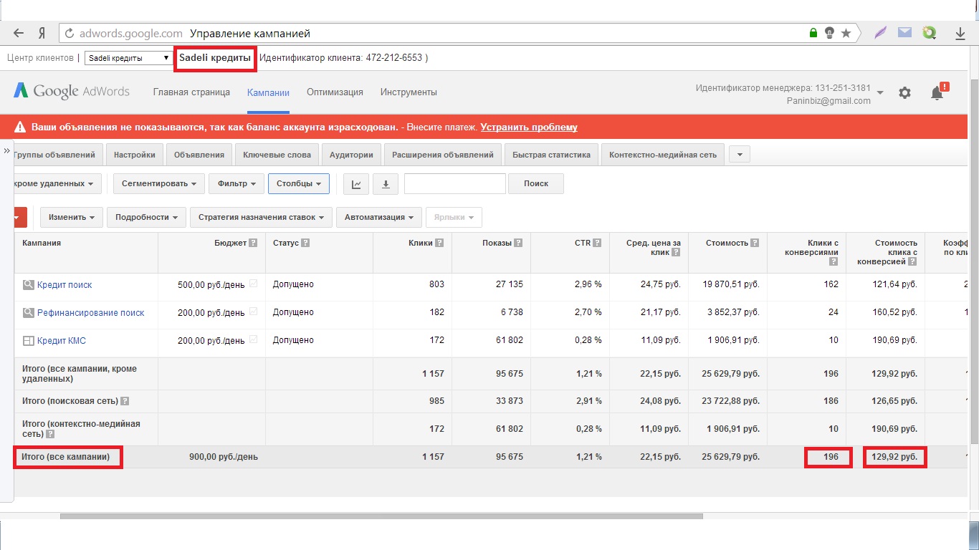The height and width of the screenshot is (550, 979).
Task: Switch to Быстрая статистика tab
Action: 551,155
